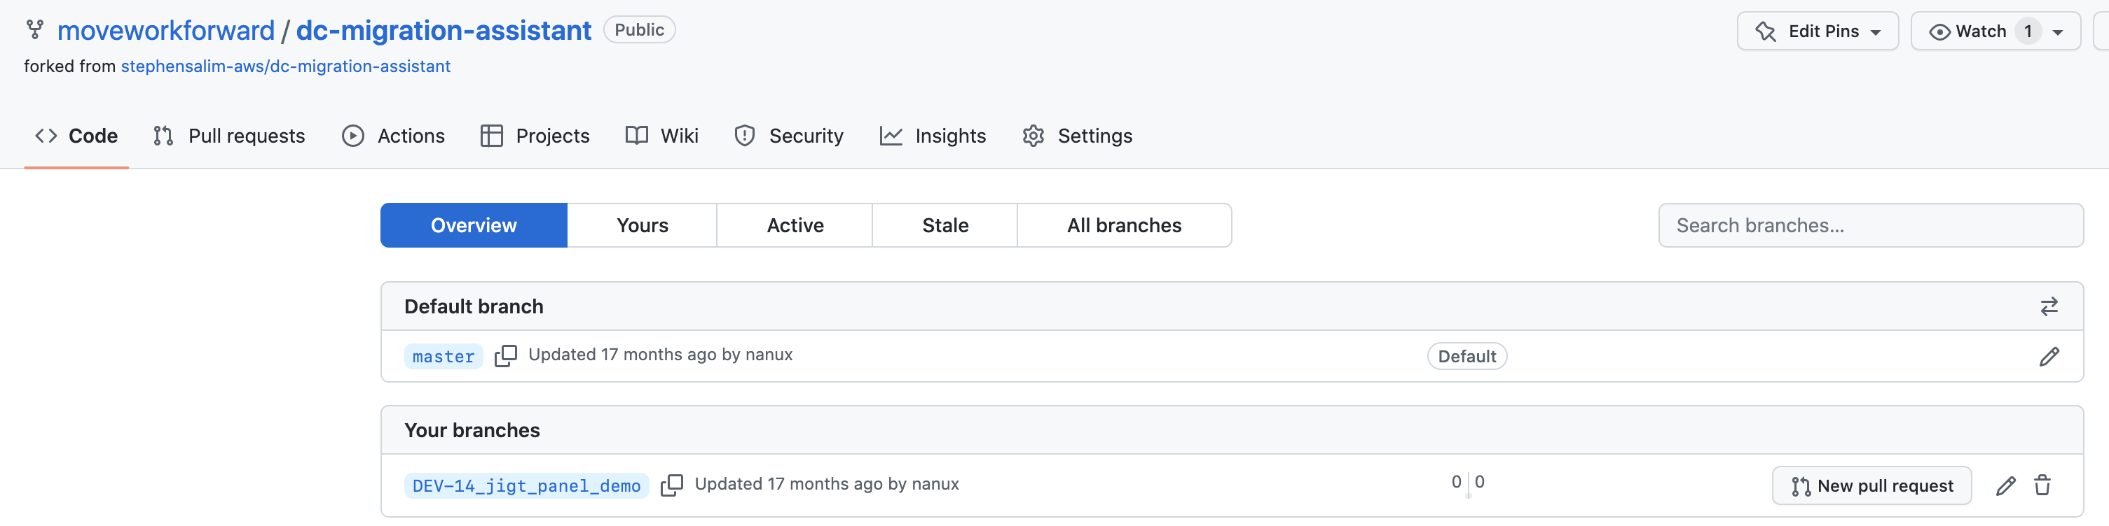Rename the master branch with pencil icon
2109x526 pixels.
2049,356
